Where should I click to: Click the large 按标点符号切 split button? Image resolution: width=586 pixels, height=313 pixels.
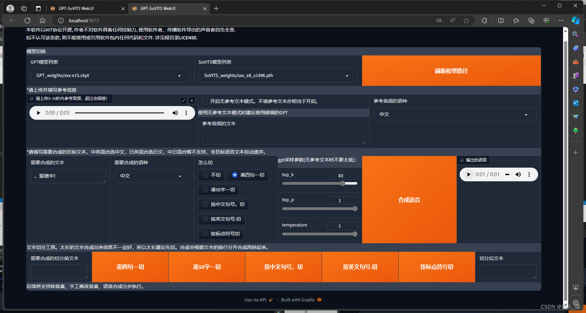coord(437,267)
